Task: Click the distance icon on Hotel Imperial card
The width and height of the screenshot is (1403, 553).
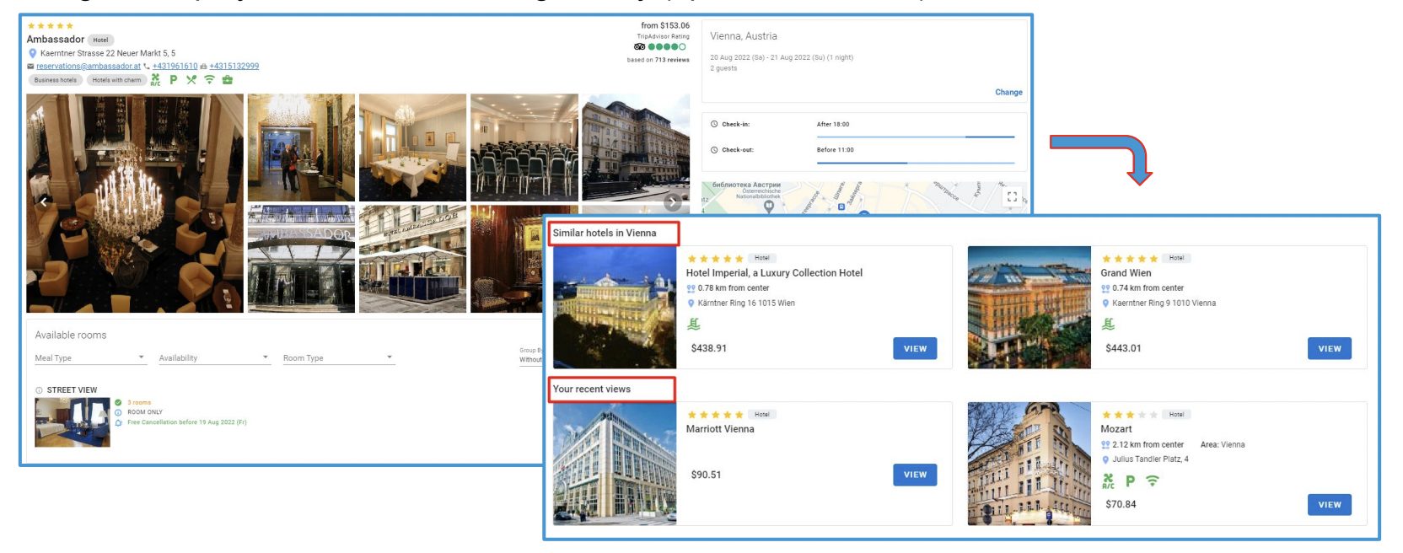Action: click(x=691, y=288)
